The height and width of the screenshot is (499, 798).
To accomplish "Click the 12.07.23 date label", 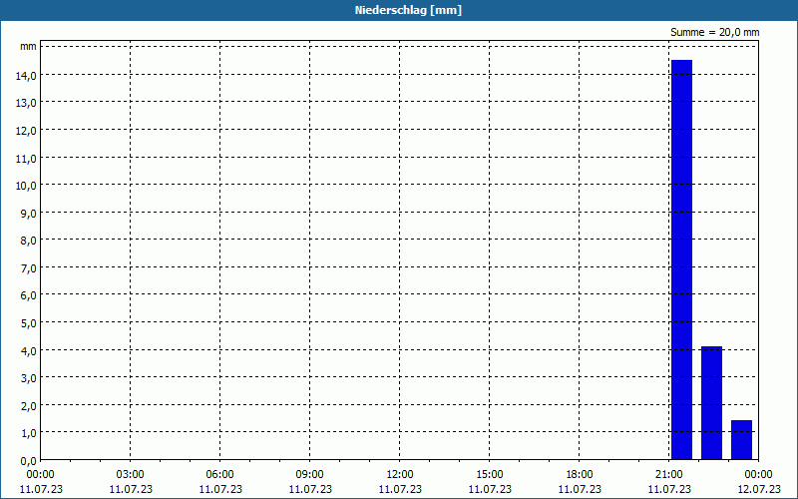I will 759,489.
